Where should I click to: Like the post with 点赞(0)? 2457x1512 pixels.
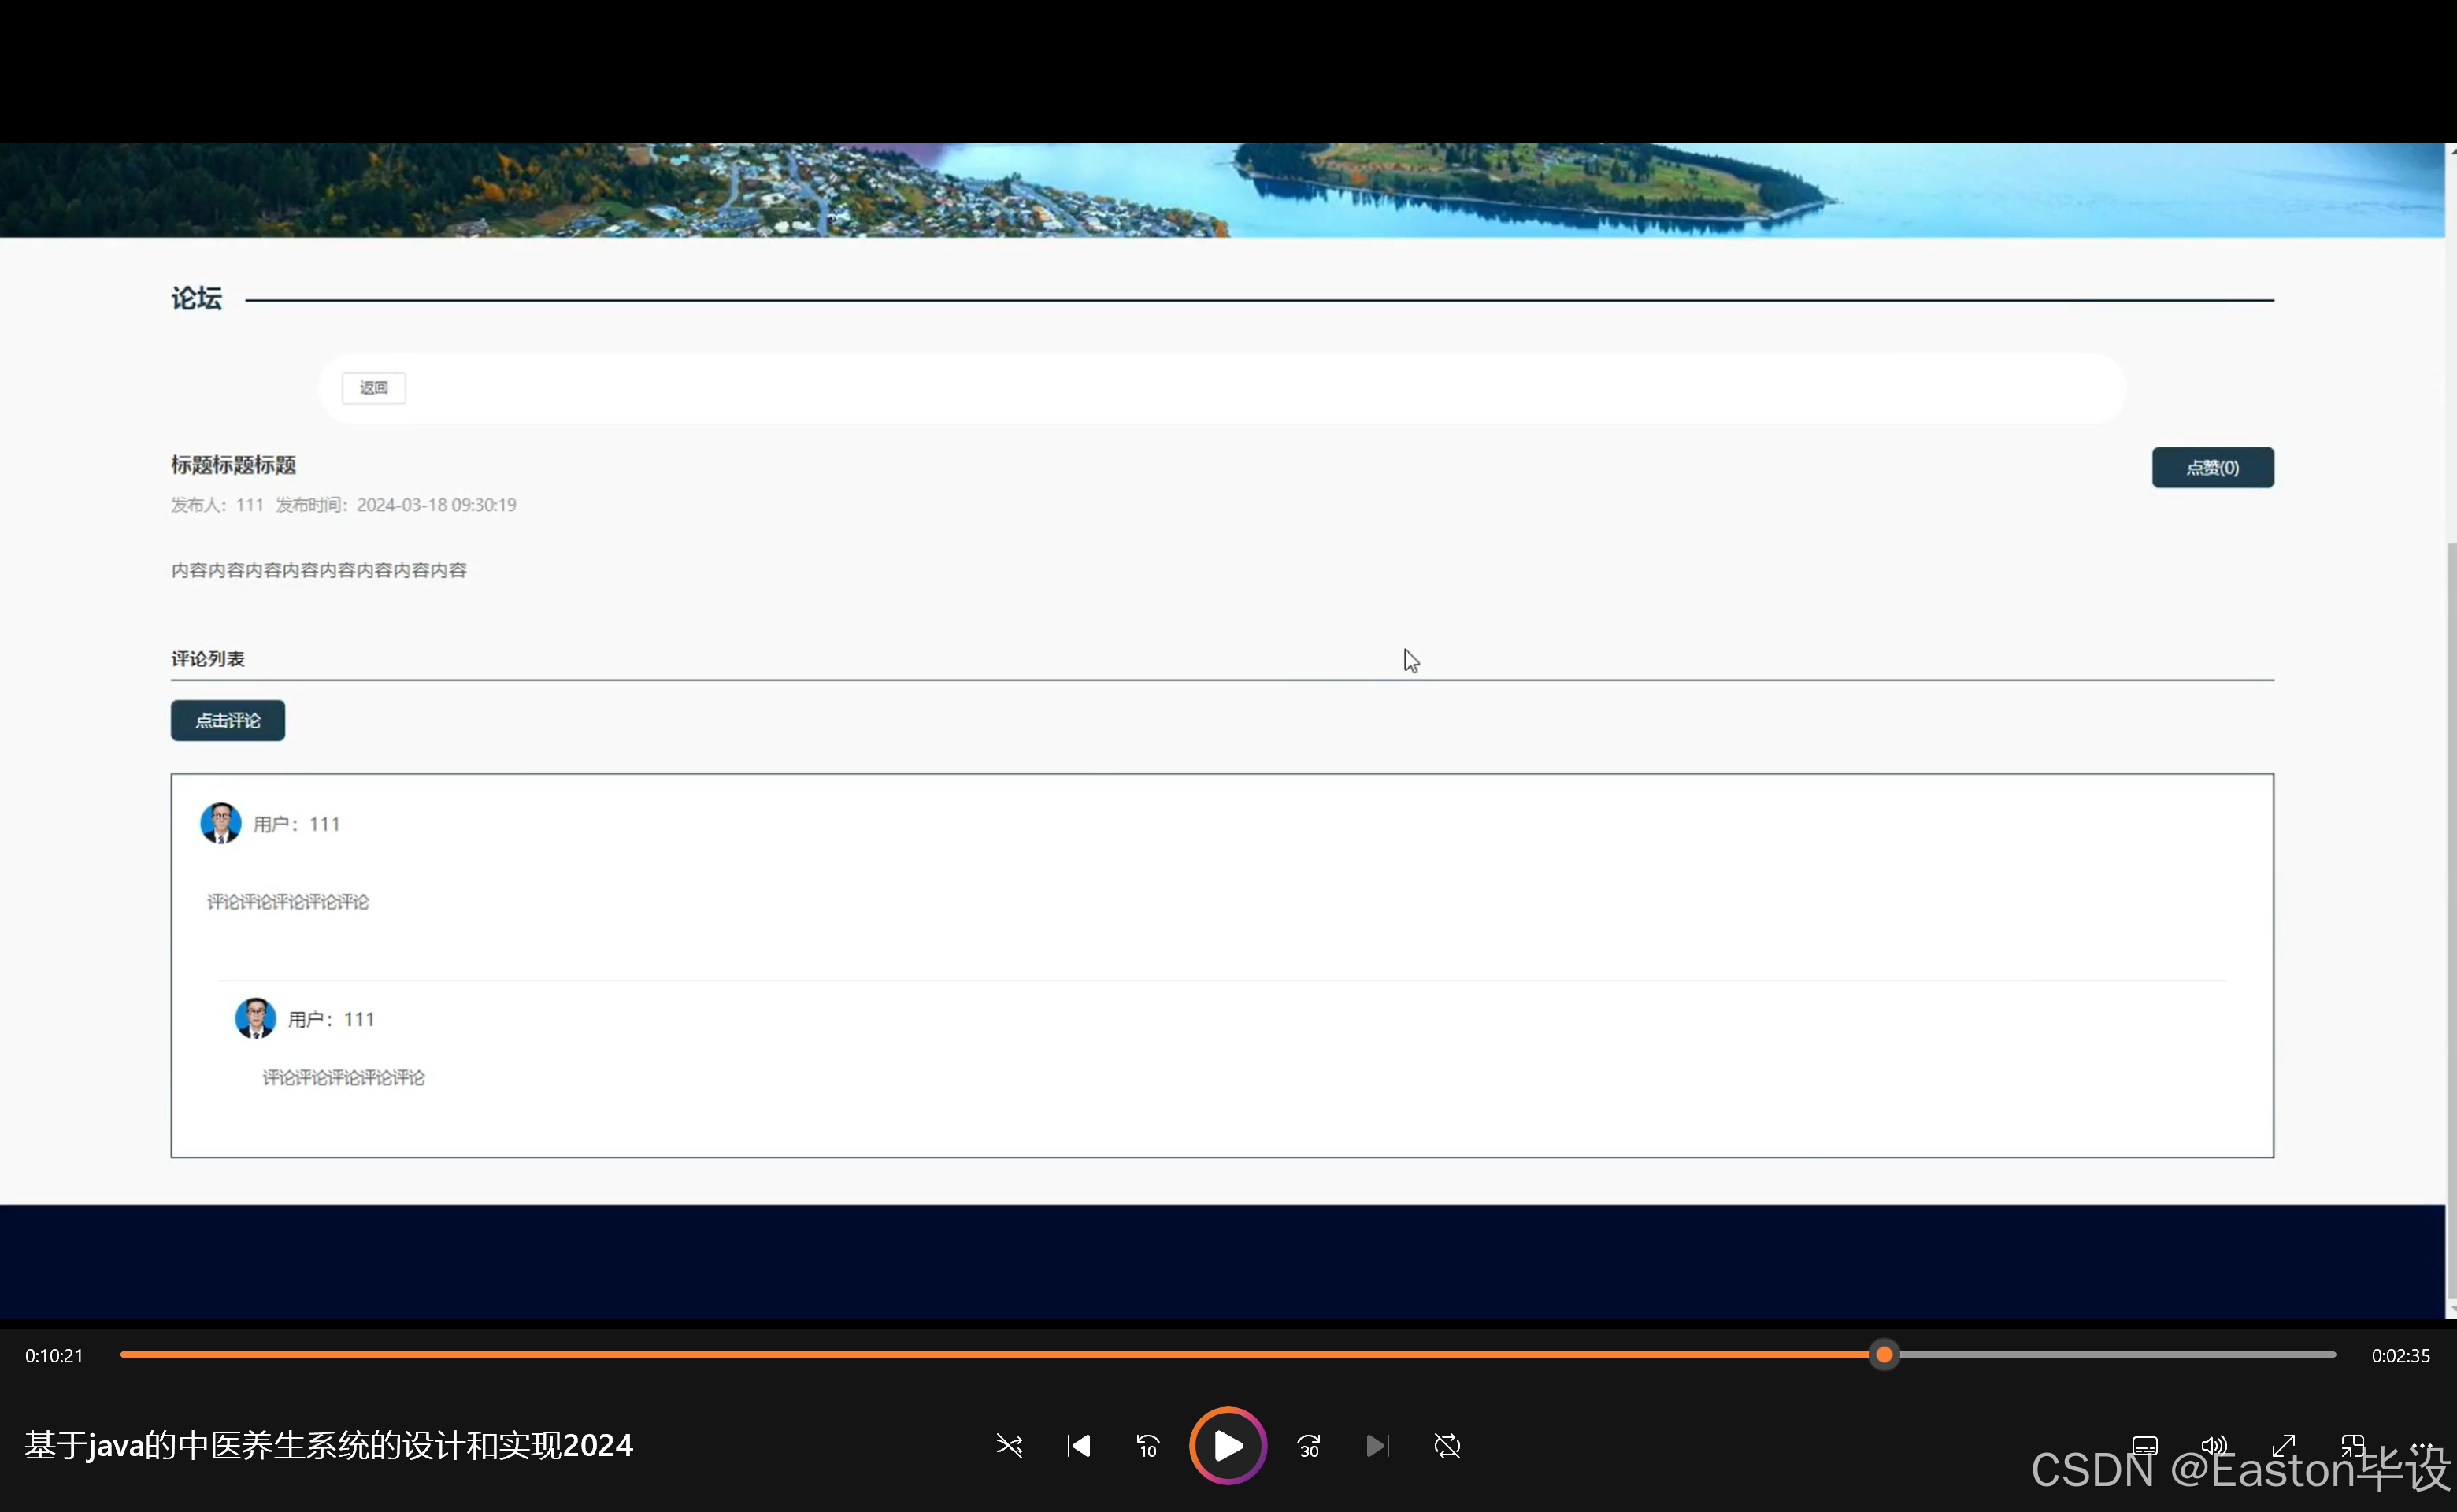pos(2212,468)
